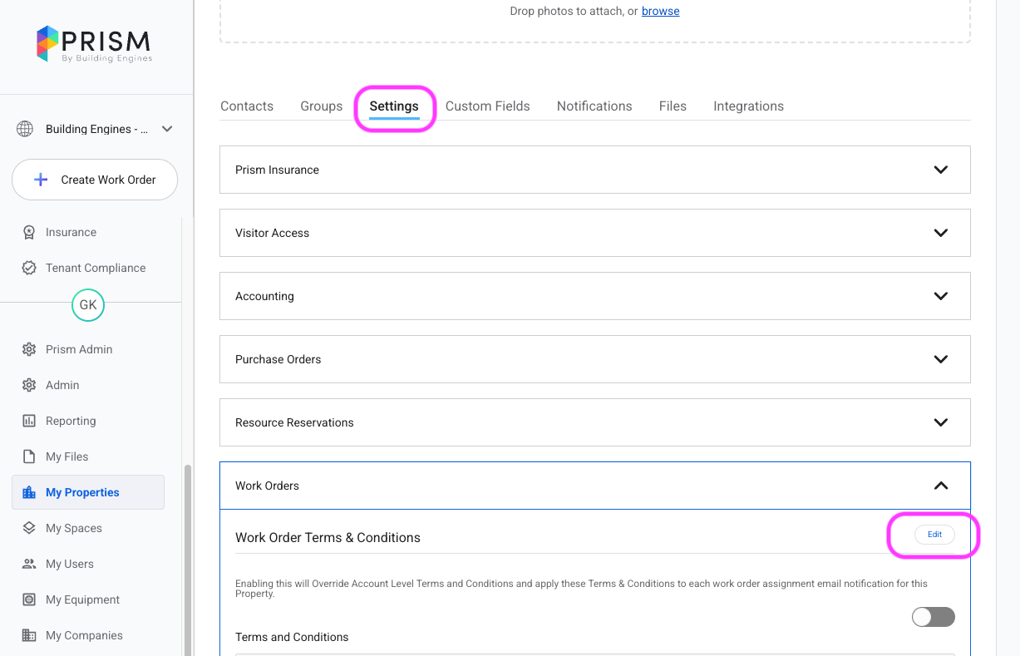Click the PRISM logo

tap(93, 42)
